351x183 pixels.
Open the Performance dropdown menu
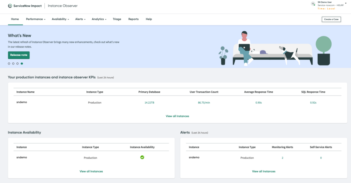click(x=36, y=19)
